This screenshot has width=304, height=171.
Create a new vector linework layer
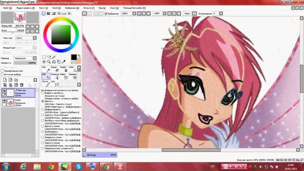10,80
